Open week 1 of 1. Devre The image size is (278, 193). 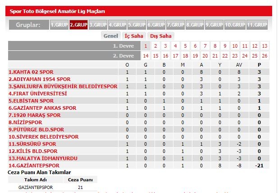[x=146, y=46]
